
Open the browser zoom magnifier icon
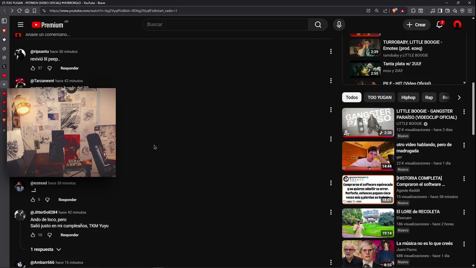pyautogui.click(x=377, y=11)
